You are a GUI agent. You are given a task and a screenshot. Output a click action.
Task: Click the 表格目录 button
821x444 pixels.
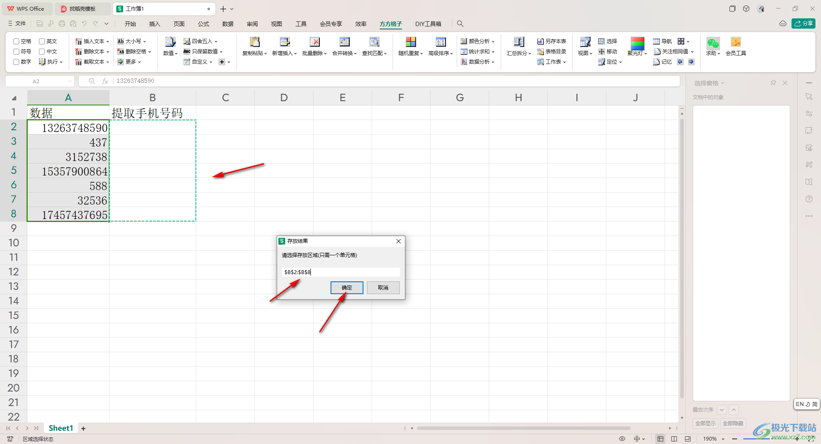click(552, 52)
